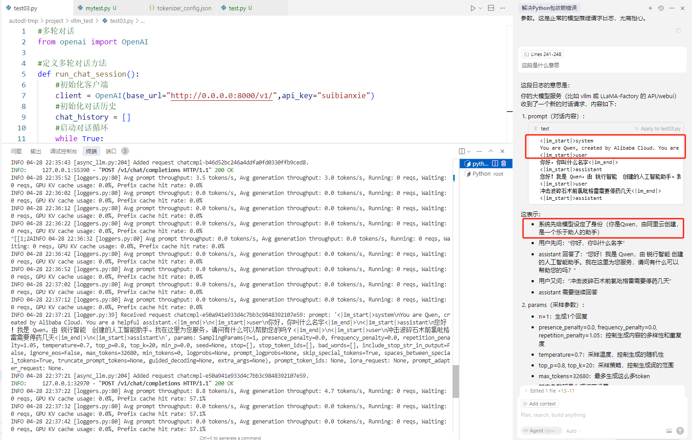This screenshot has height=440, width=692.
Task: Select the 输出 (Output) panel tab
Action: [36, 151]
